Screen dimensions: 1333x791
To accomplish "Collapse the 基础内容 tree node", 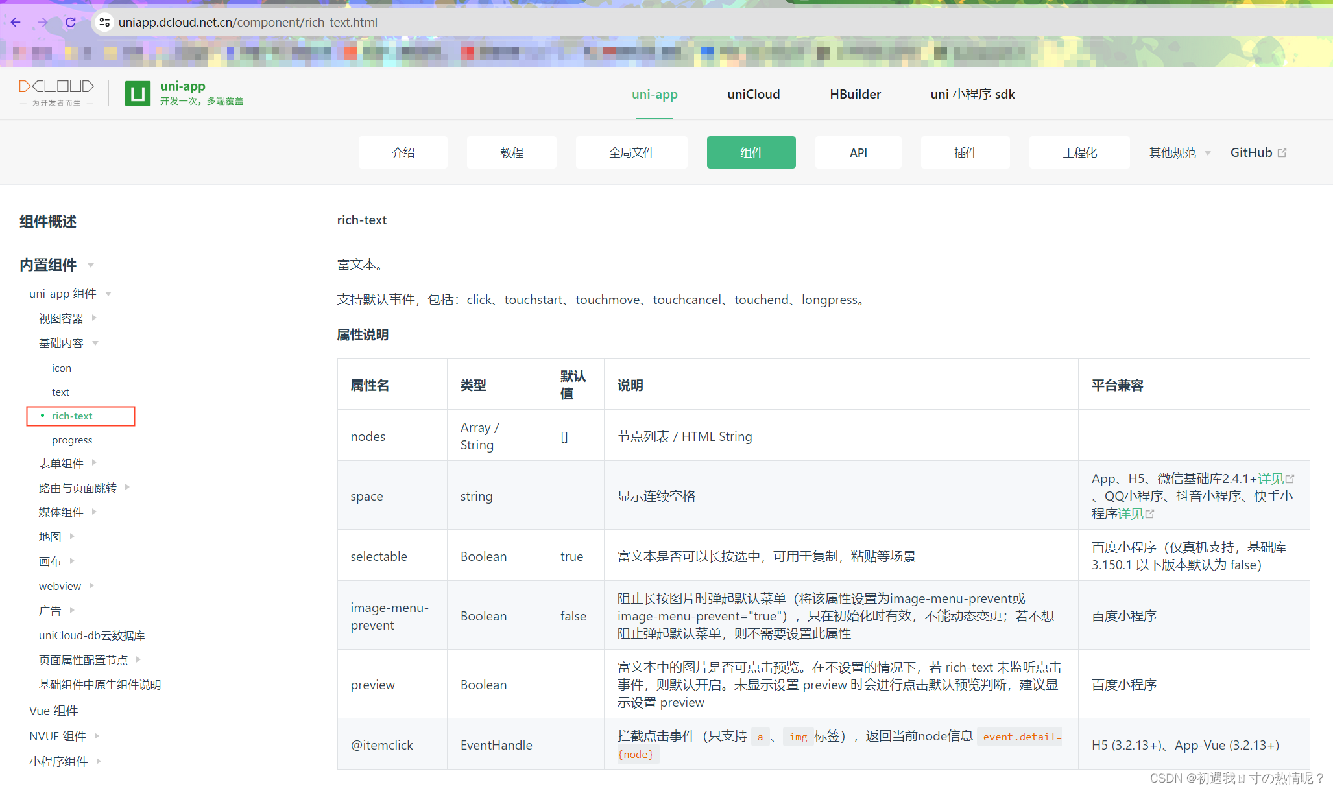I will pyautogui.click(x=68, y=343).
